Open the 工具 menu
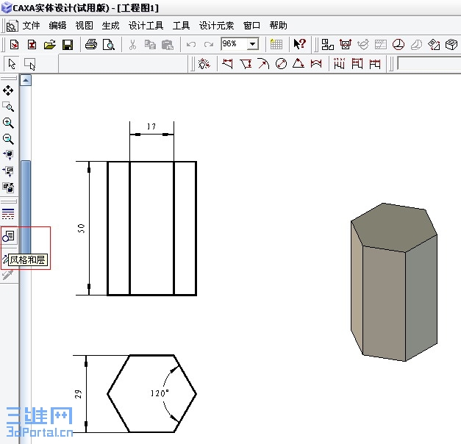This screenshot has height=444, width=461. pyautogui.click(x=181, y=26)
